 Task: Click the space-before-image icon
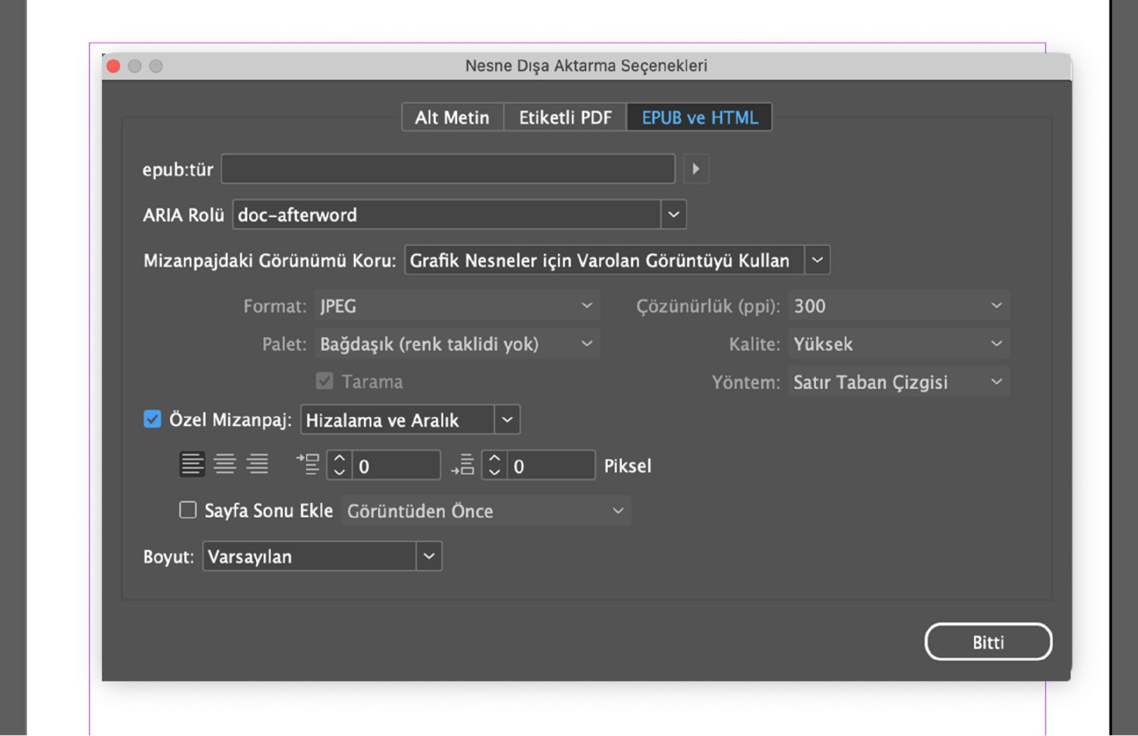[x=308, y=464]
